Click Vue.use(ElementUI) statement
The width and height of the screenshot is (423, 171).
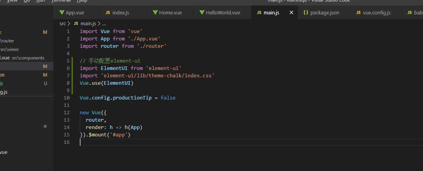click(x=107, y=83)
